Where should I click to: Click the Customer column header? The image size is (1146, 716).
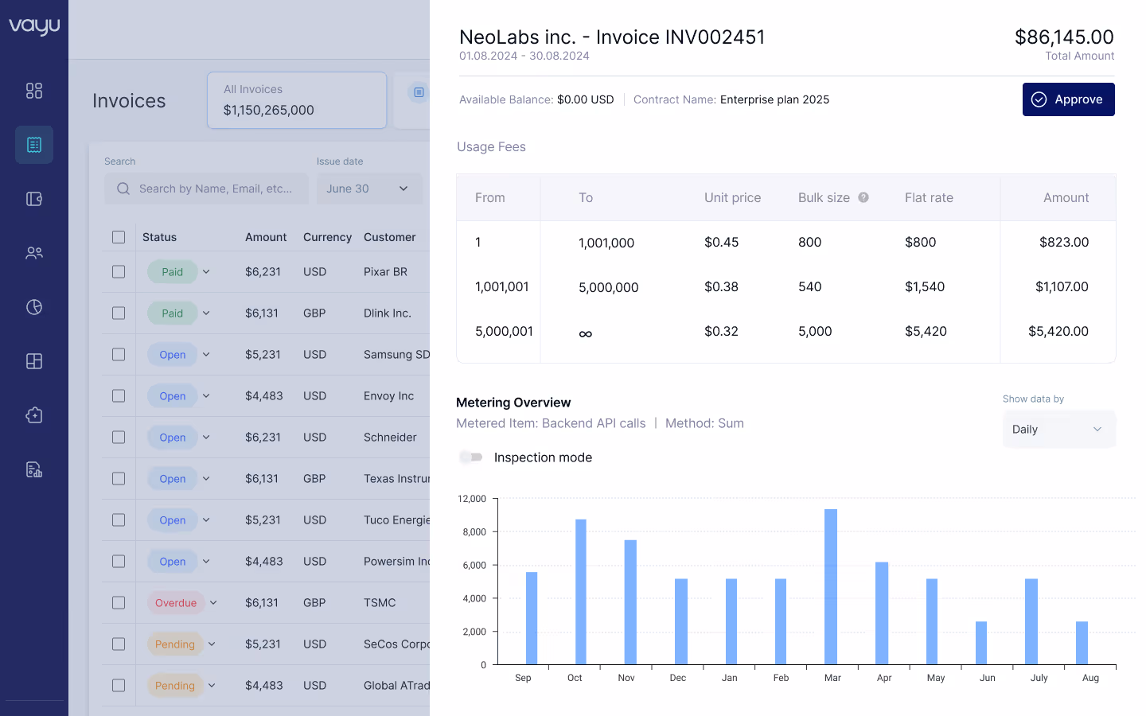point(389,237)
